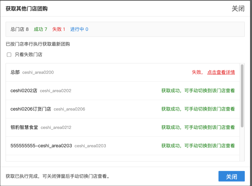Screen dimensions: 252x186
Task: Click the ceshi_area0202 account text
Action: [x=56, y=91]
